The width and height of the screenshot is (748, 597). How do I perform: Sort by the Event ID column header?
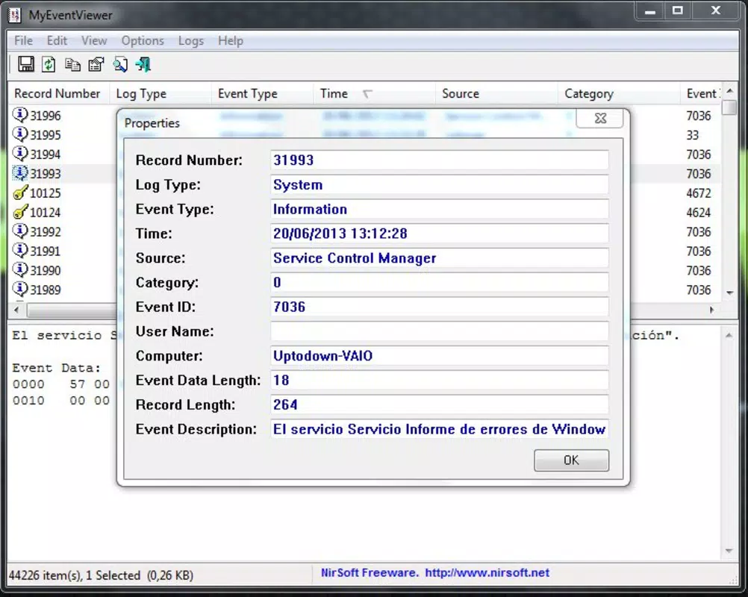click(x=701, y=93)
